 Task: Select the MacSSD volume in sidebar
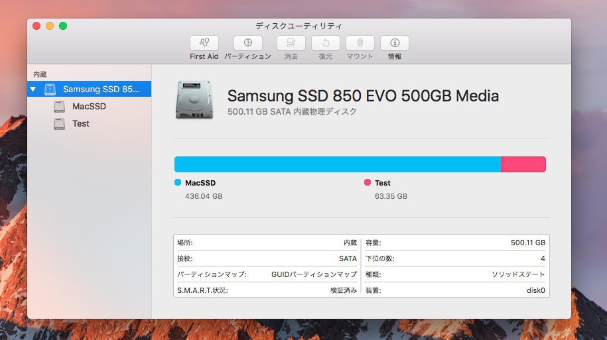coord(89,106)
